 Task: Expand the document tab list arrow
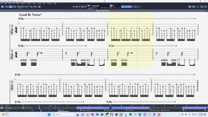[x=207, y=11]
